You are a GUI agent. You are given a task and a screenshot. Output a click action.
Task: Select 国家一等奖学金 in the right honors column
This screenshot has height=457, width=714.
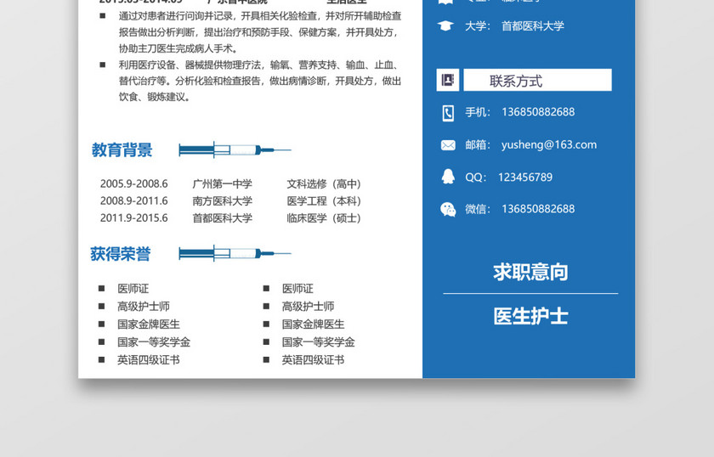tap(318, 341)
